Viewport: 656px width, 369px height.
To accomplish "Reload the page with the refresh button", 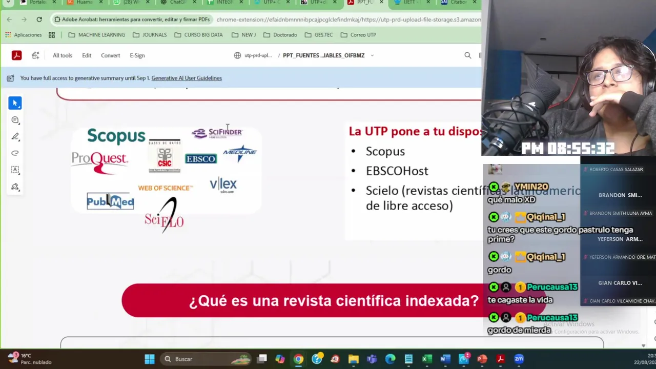I will coord(39,19).
